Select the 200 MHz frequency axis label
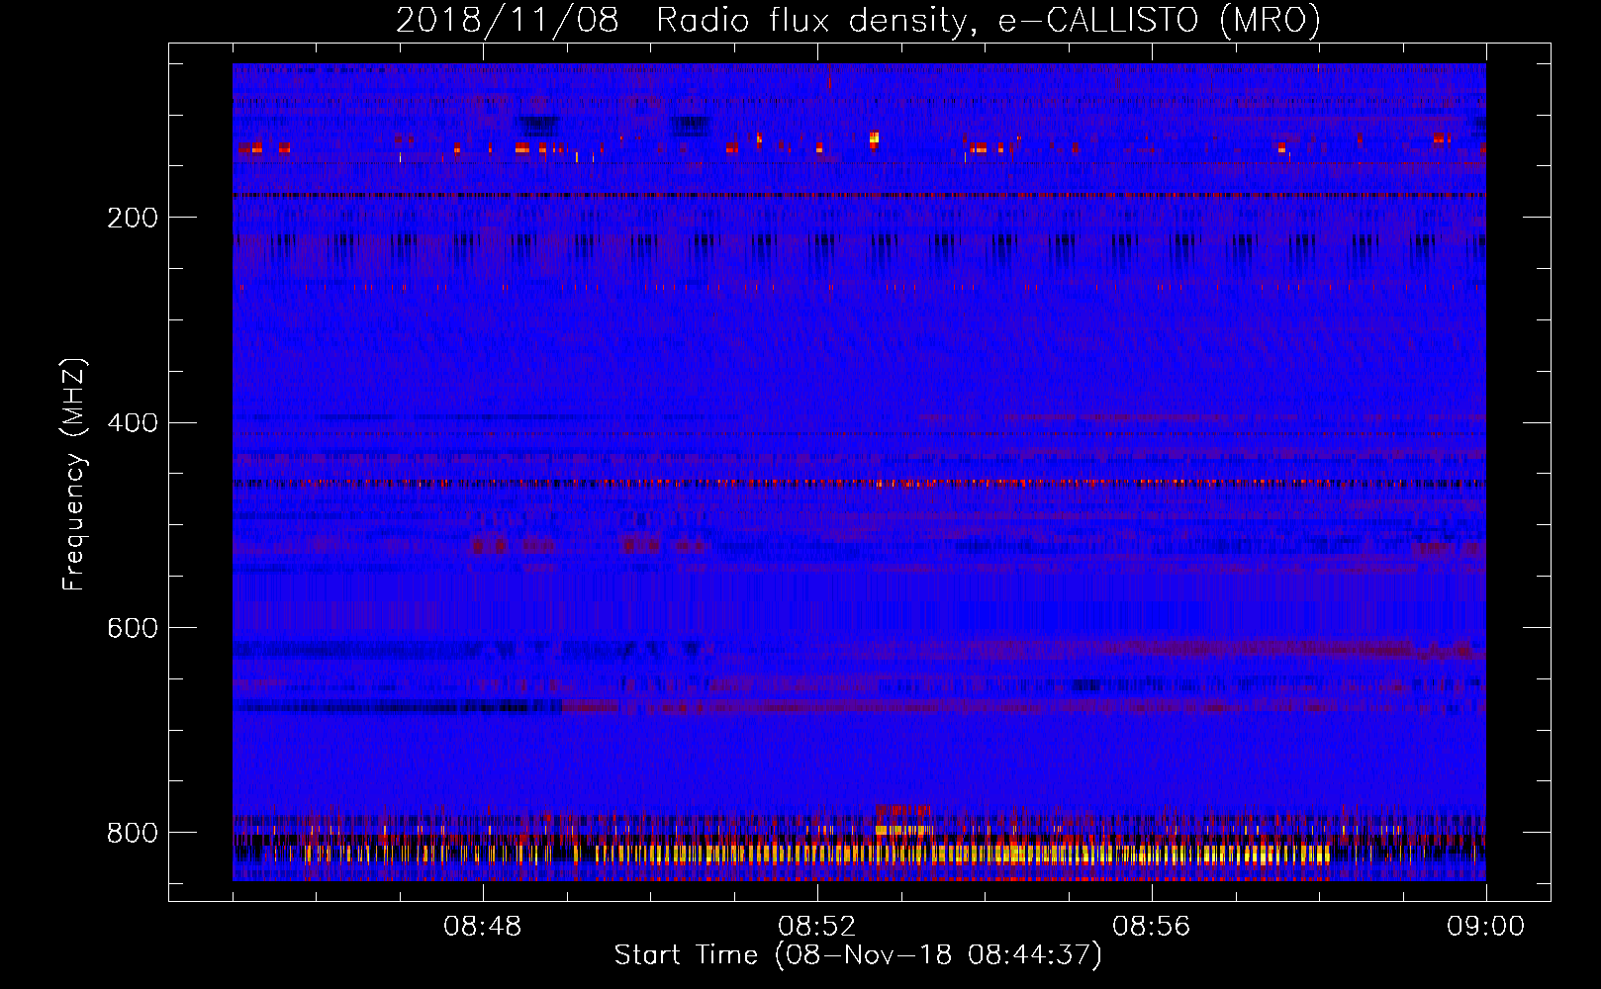Image resolution: width=1601 pixels, height=989 pixels. pos(133,218)
